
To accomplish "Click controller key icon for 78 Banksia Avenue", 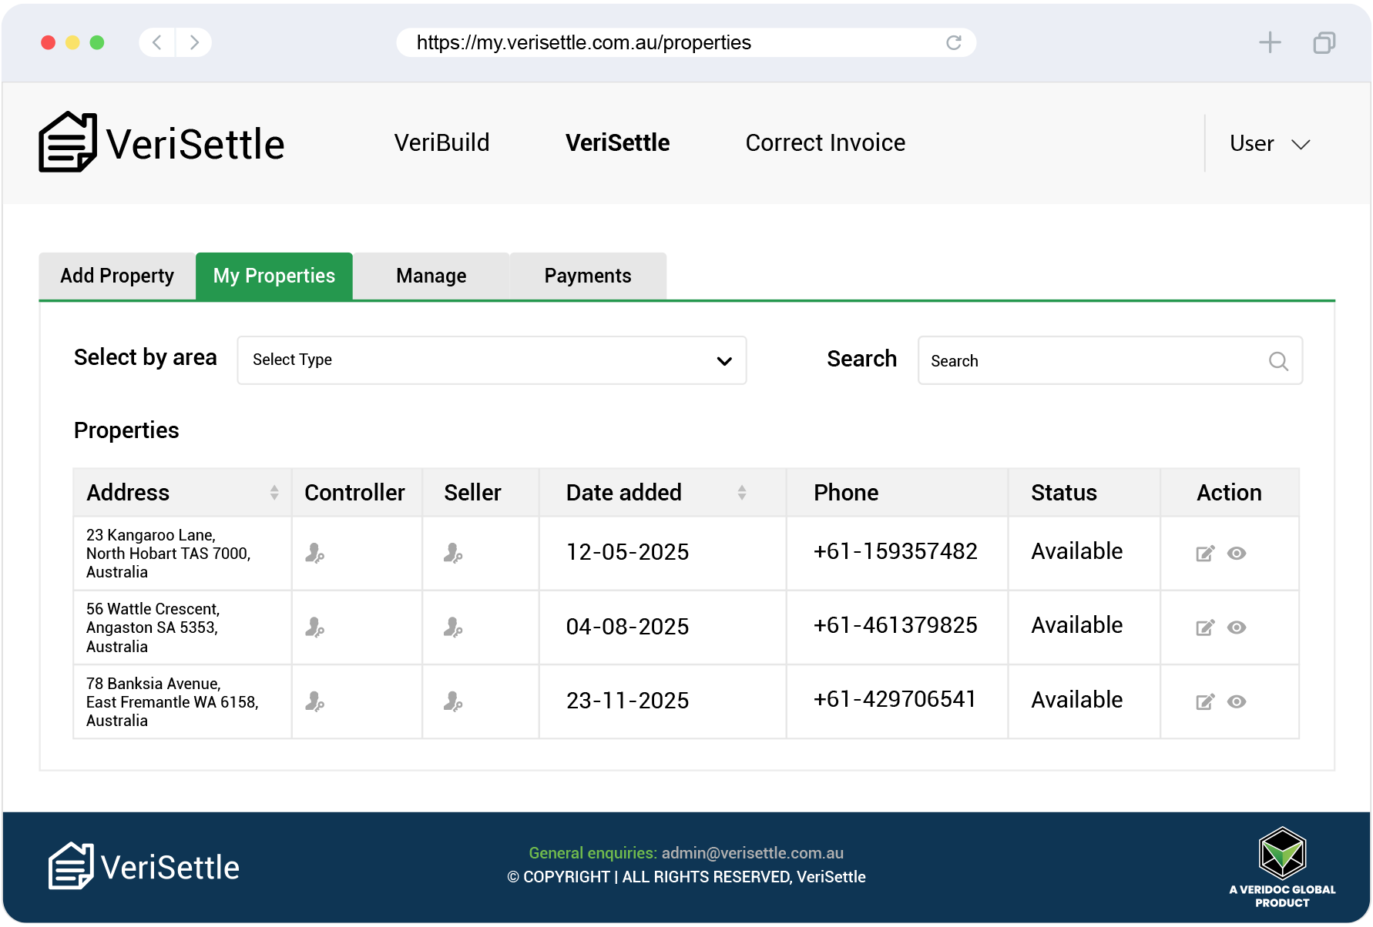I will coord(314,701).
